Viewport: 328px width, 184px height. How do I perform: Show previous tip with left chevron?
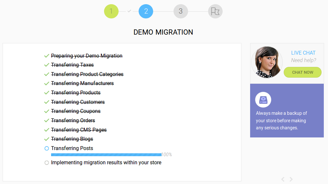tap(283, 179)
